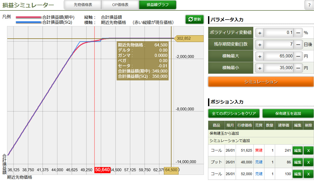Delete the 52,000 call position row
The height and width of the screenshot is (190, 314).
click(x=308, y=174)
